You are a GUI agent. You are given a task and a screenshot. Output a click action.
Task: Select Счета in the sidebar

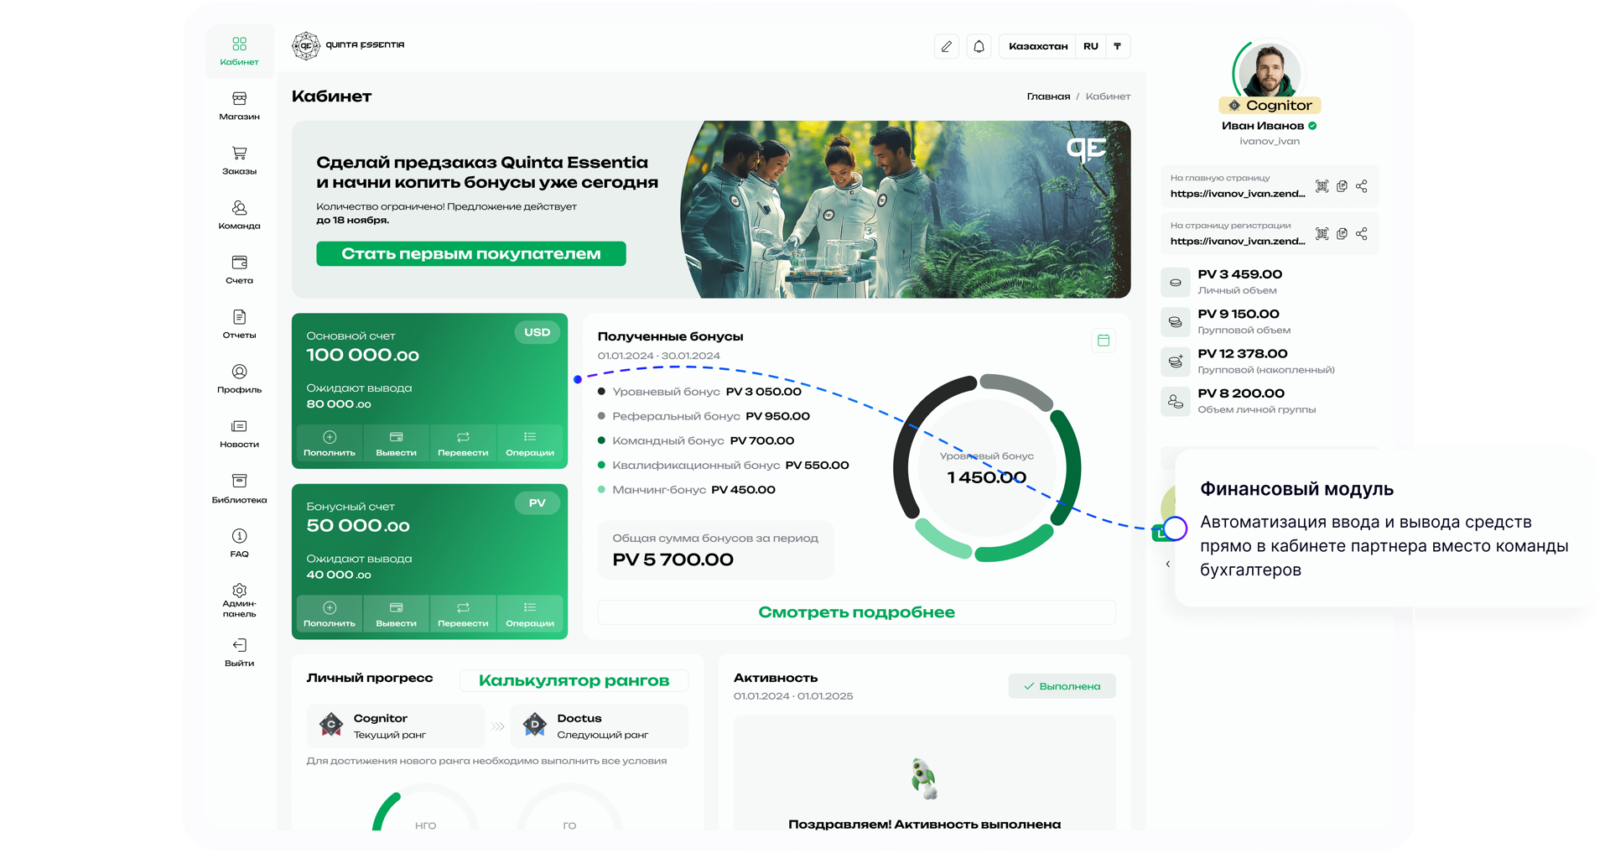pos(239,269)
